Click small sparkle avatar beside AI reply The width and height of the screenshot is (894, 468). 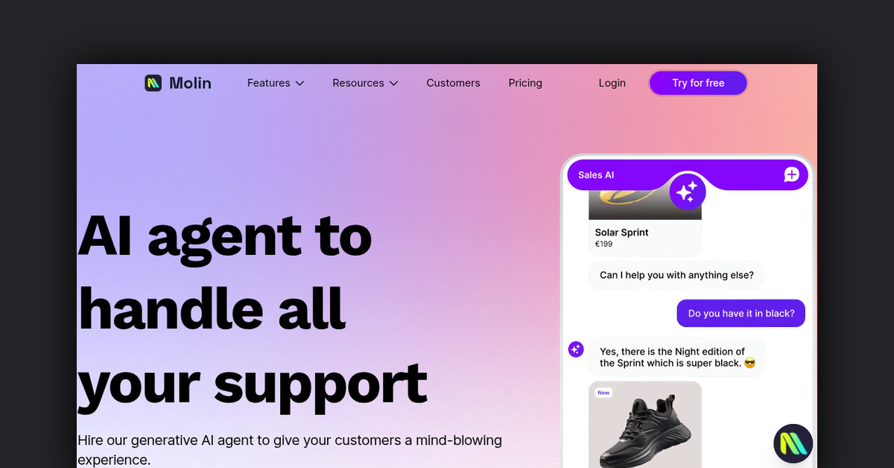click(576, 349)
